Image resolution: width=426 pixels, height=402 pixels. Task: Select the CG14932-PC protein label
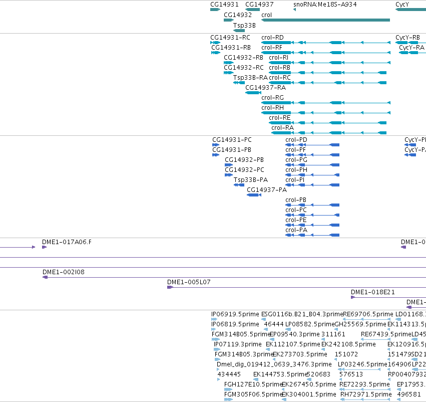[244, 170]
